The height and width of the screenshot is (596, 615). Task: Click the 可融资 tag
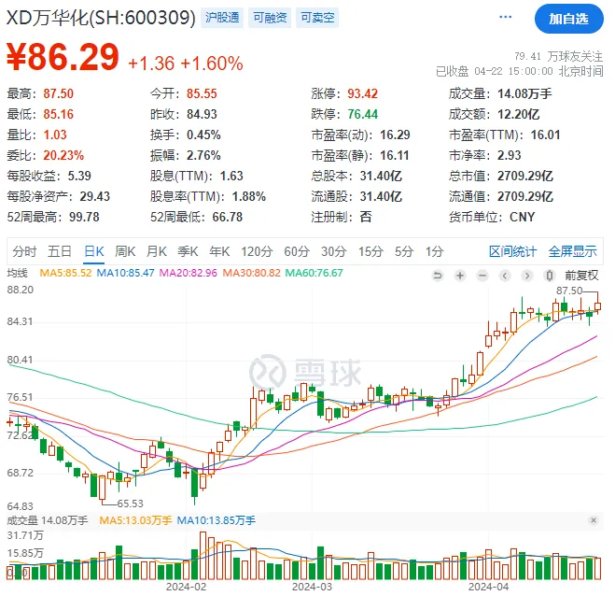[x=270, y=18]
